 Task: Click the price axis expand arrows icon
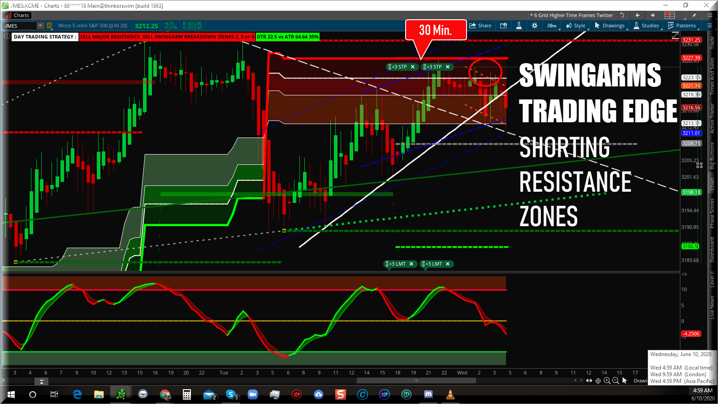click(x=699, y=165)
